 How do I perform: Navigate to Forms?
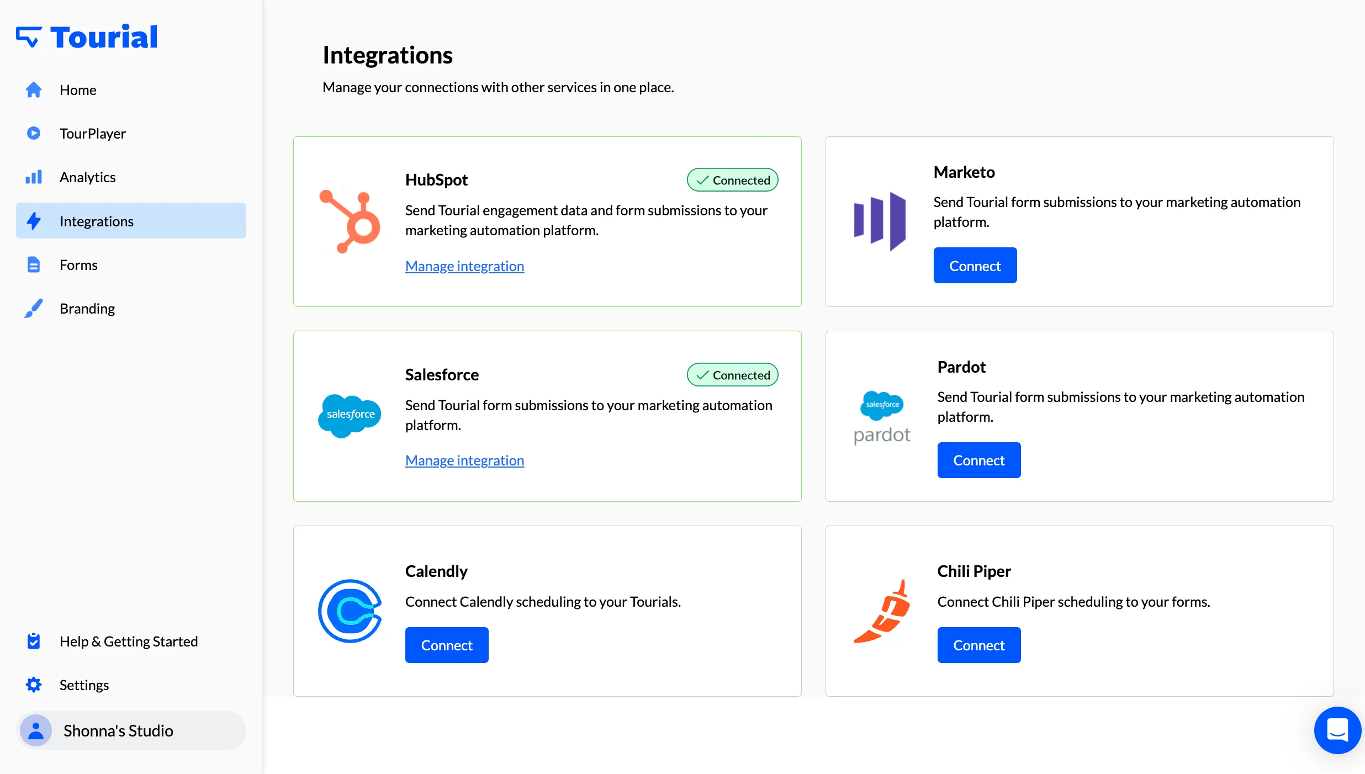click(x=131, y=264)
